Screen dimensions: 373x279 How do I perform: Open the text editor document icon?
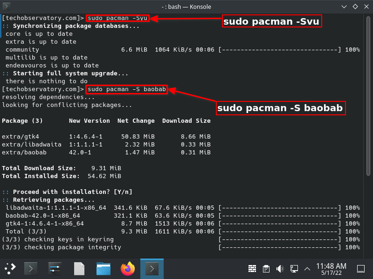(79, 268)
